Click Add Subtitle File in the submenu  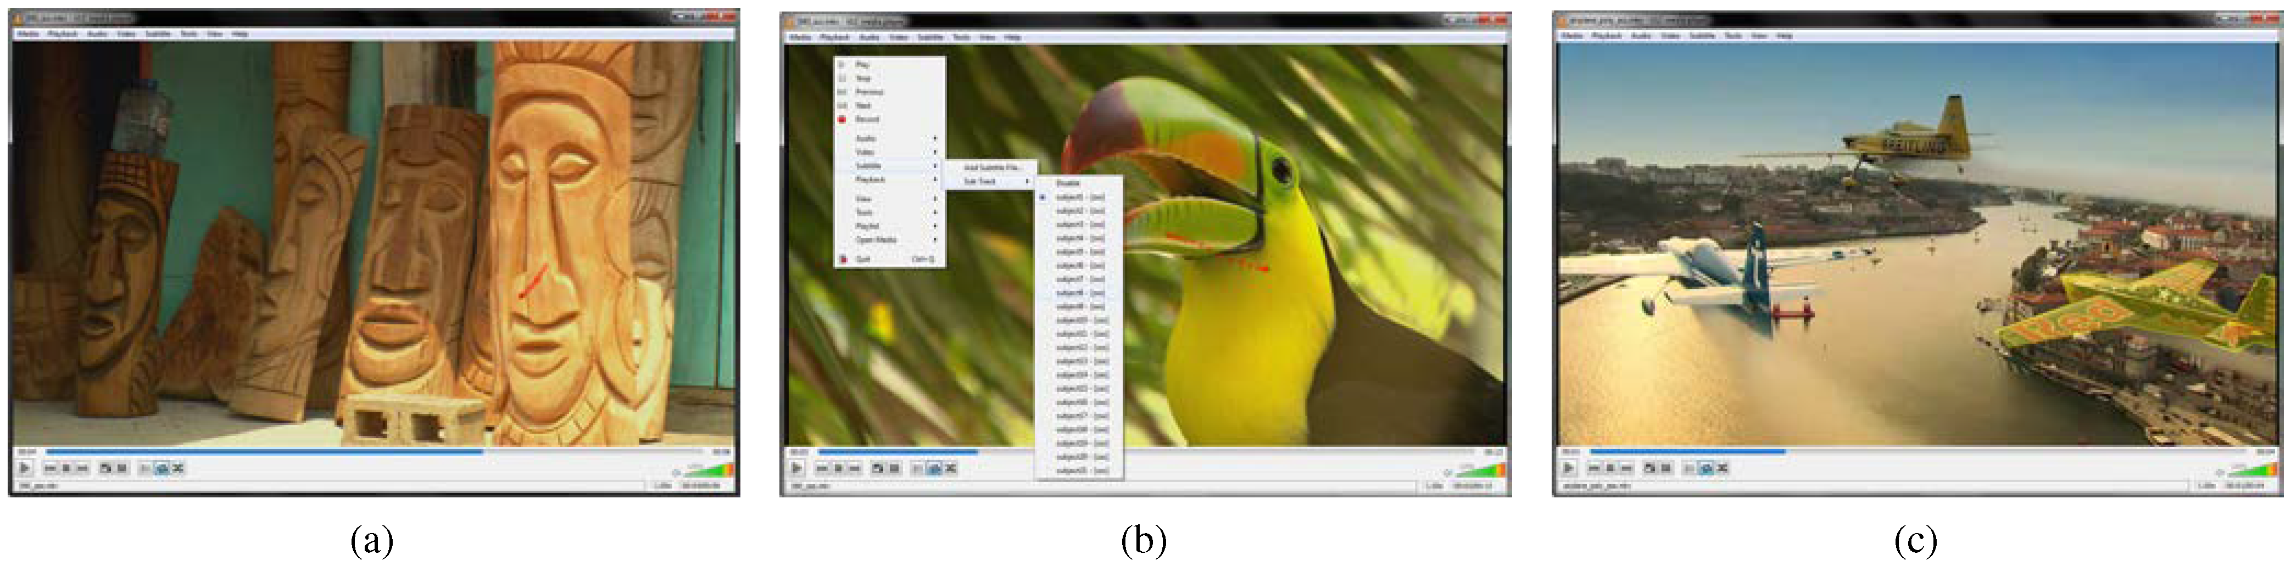991,167
